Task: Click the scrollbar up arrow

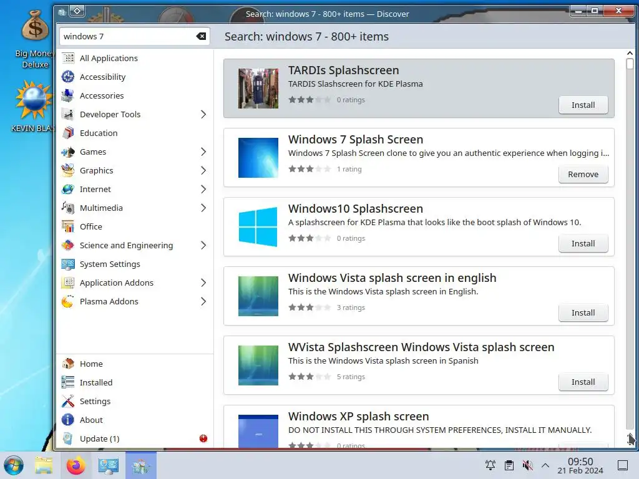Action: 630,53
